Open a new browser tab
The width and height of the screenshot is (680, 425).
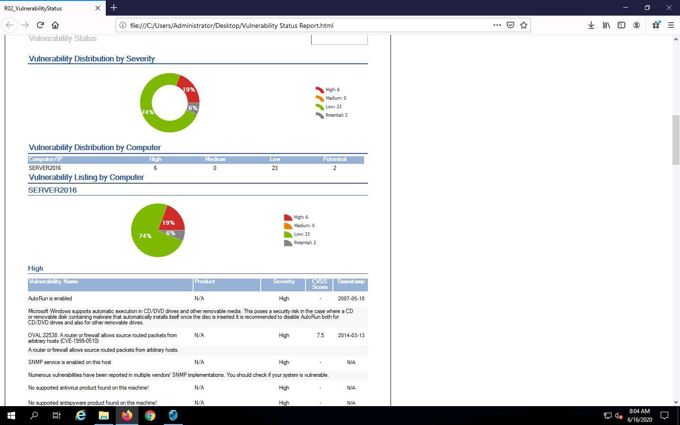[x=113, y=8]
